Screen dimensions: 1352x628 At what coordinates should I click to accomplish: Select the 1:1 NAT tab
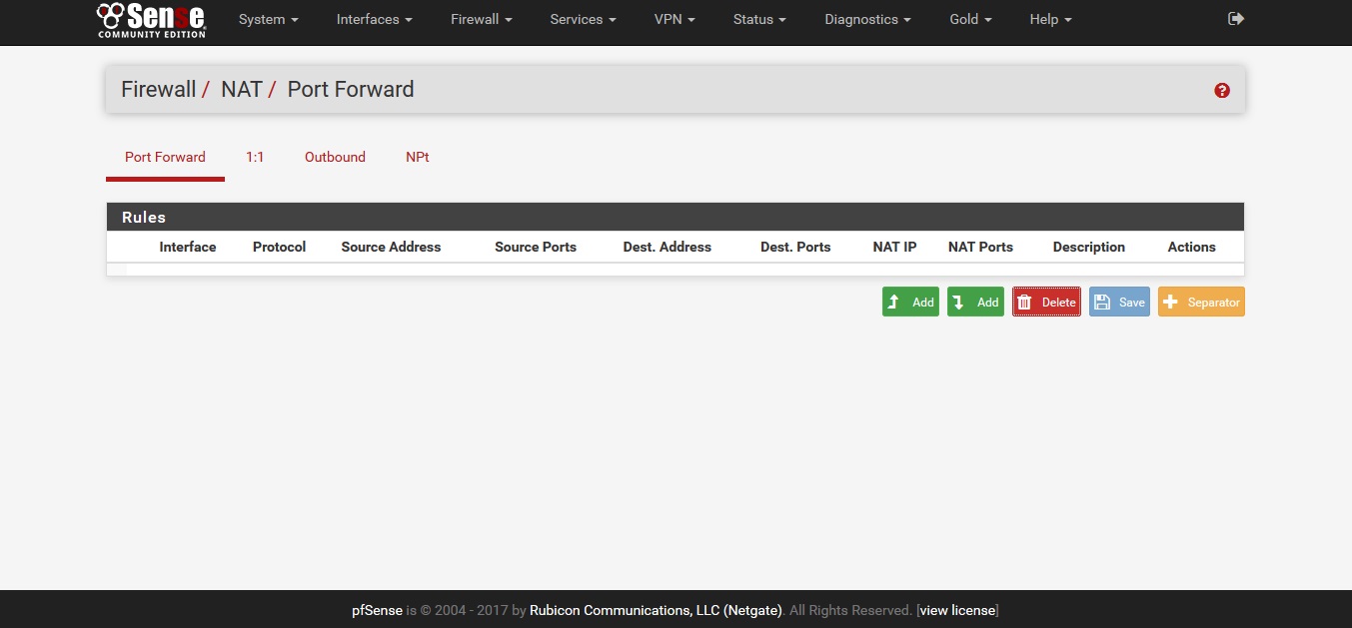point(255,157)
